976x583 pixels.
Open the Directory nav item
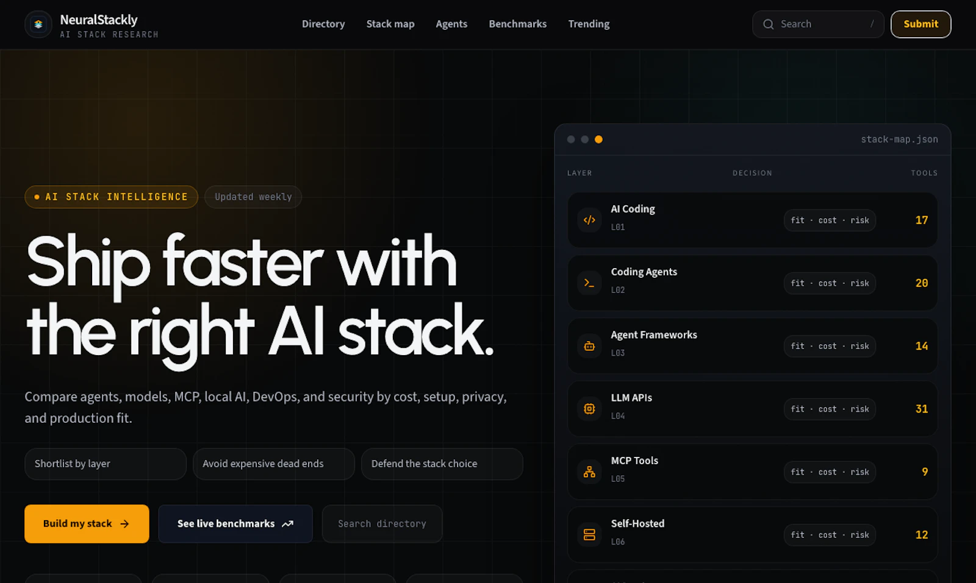pos(323,24)
